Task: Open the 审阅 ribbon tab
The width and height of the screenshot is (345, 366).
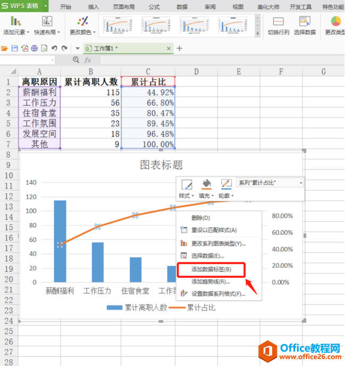Action: click(x=210, y=7)
